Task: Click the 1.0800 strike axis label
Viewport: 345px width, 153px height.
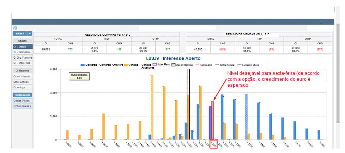Action: coord(69,144)
